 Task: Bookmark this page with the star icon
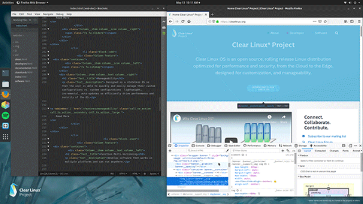pos(325,22)
